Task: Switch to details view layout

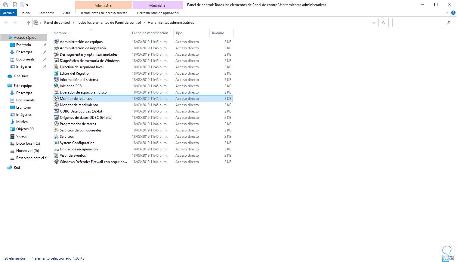Action: [446, 258]
